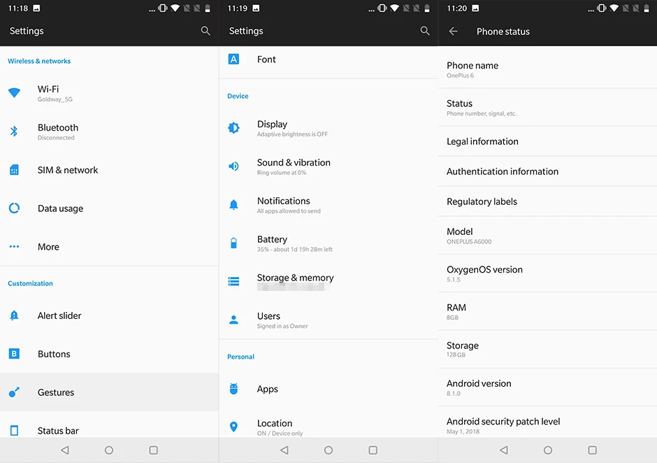Viewport: 657px width, 463px height.
Task: Tap the Sound & vibration speaker icon
Action: [234, 166]
